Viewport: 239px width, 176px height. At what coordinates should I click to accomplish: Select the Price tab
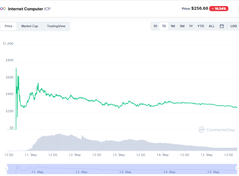click(x=9, y=26)
